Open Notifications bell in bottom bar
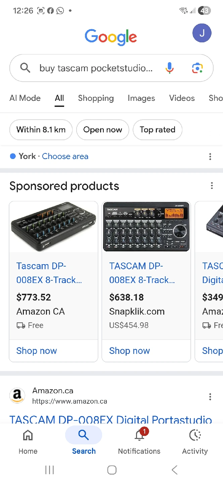This screenshot has width=223, height=484. click(x=139, y=436)
